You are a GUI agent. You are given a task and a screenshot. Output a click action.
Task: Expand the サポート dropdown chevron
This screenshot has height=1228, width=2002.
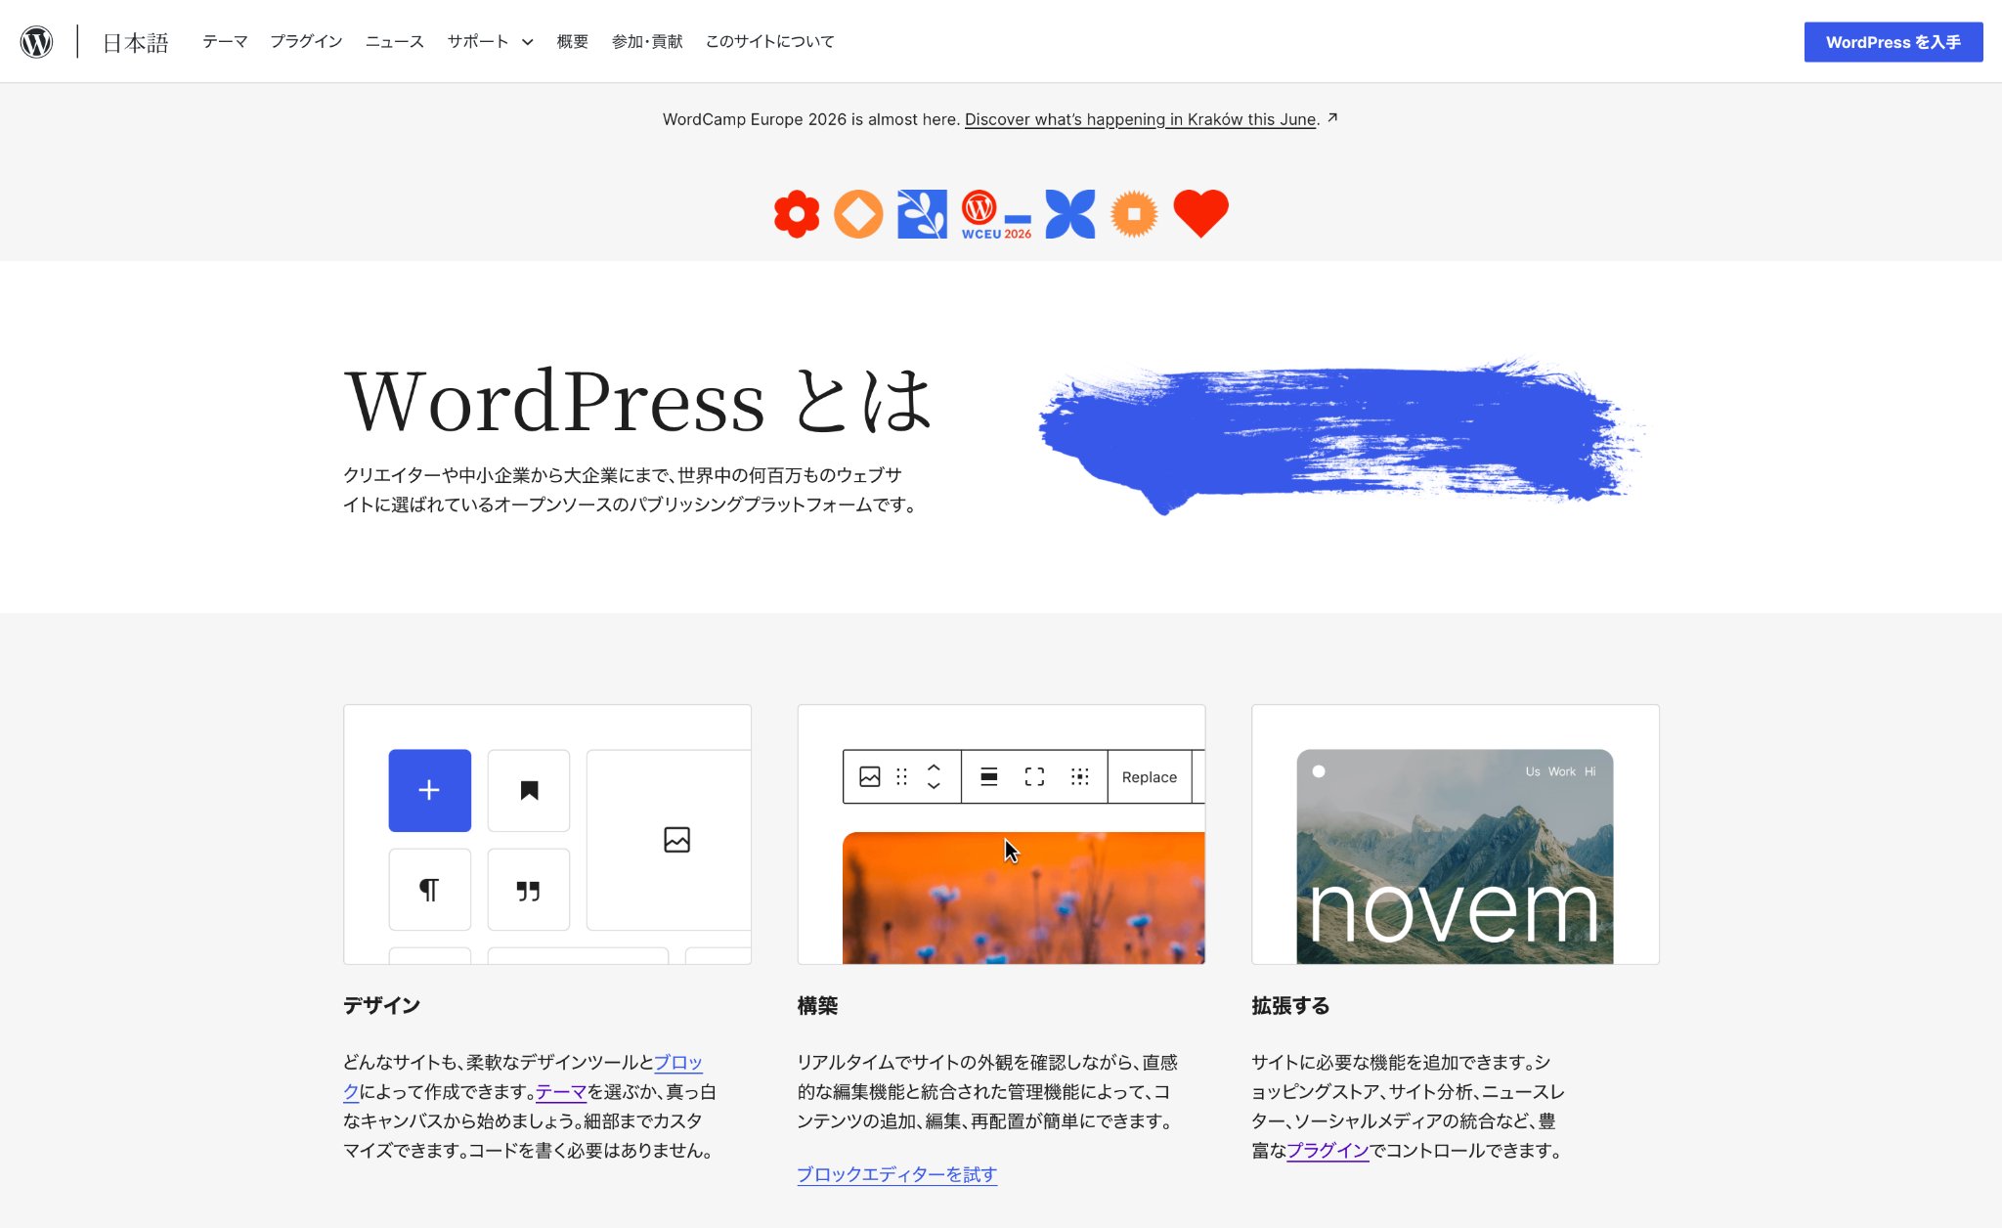[x=528, y=42]
